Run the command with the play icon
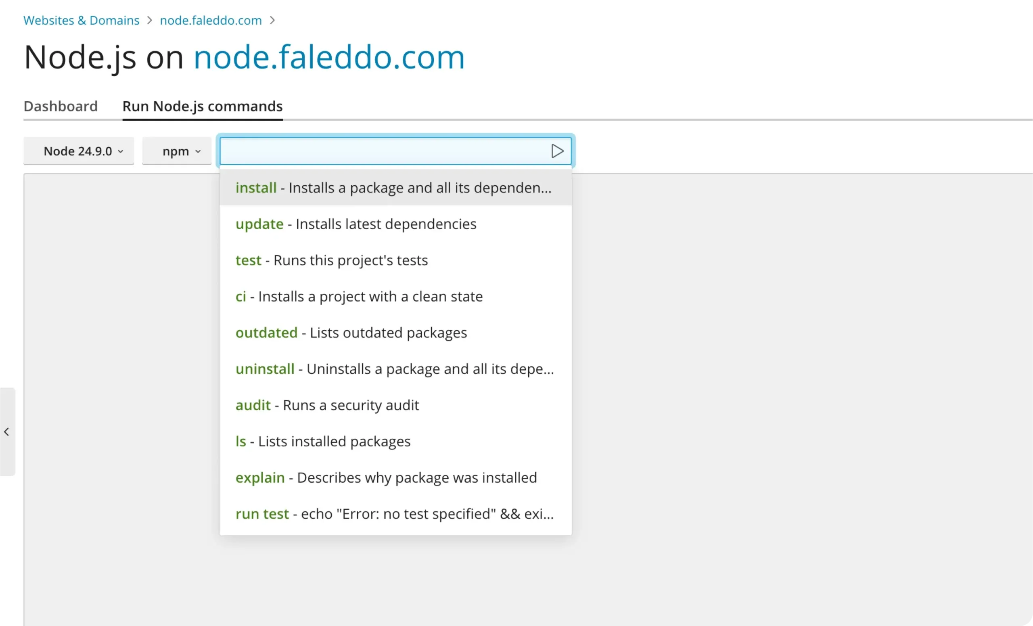Viewport: 1033px width, 626px height. pos(557,151)
